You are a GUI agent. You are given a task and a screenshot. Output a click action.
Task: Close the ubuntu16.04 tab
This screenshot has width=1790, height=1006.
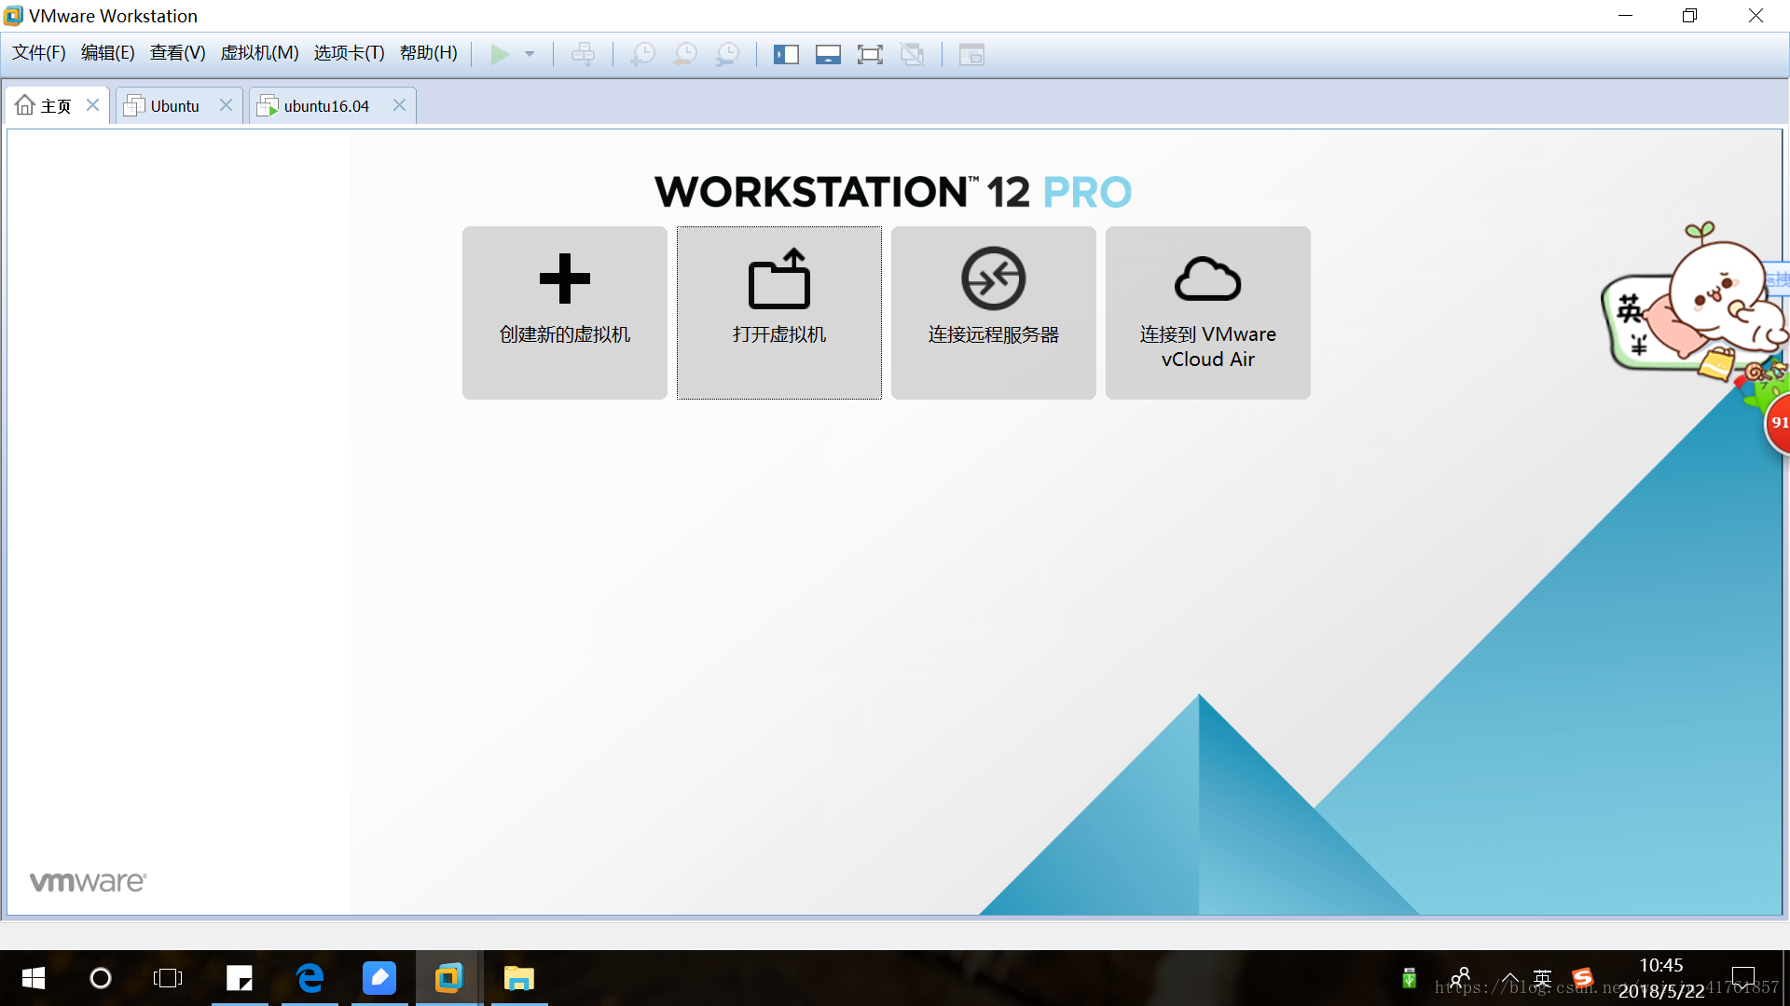pyautogui.click(x=399, y=105)
